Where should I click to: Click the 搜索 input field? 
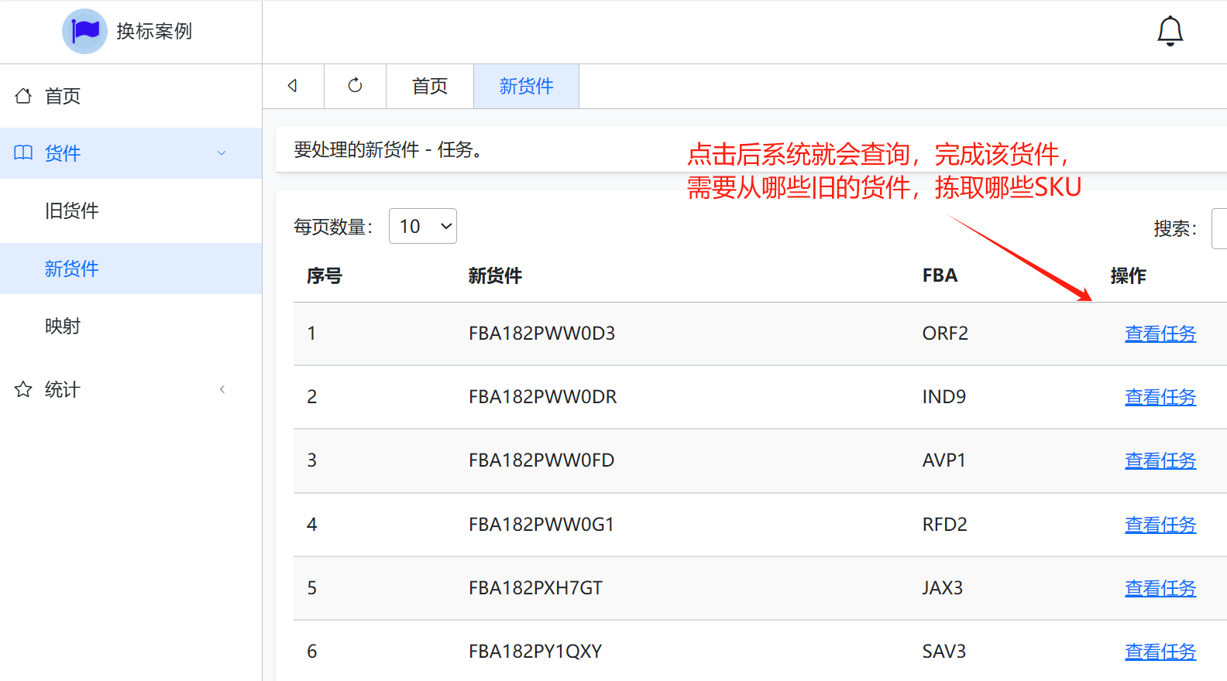click(1219, 228)
